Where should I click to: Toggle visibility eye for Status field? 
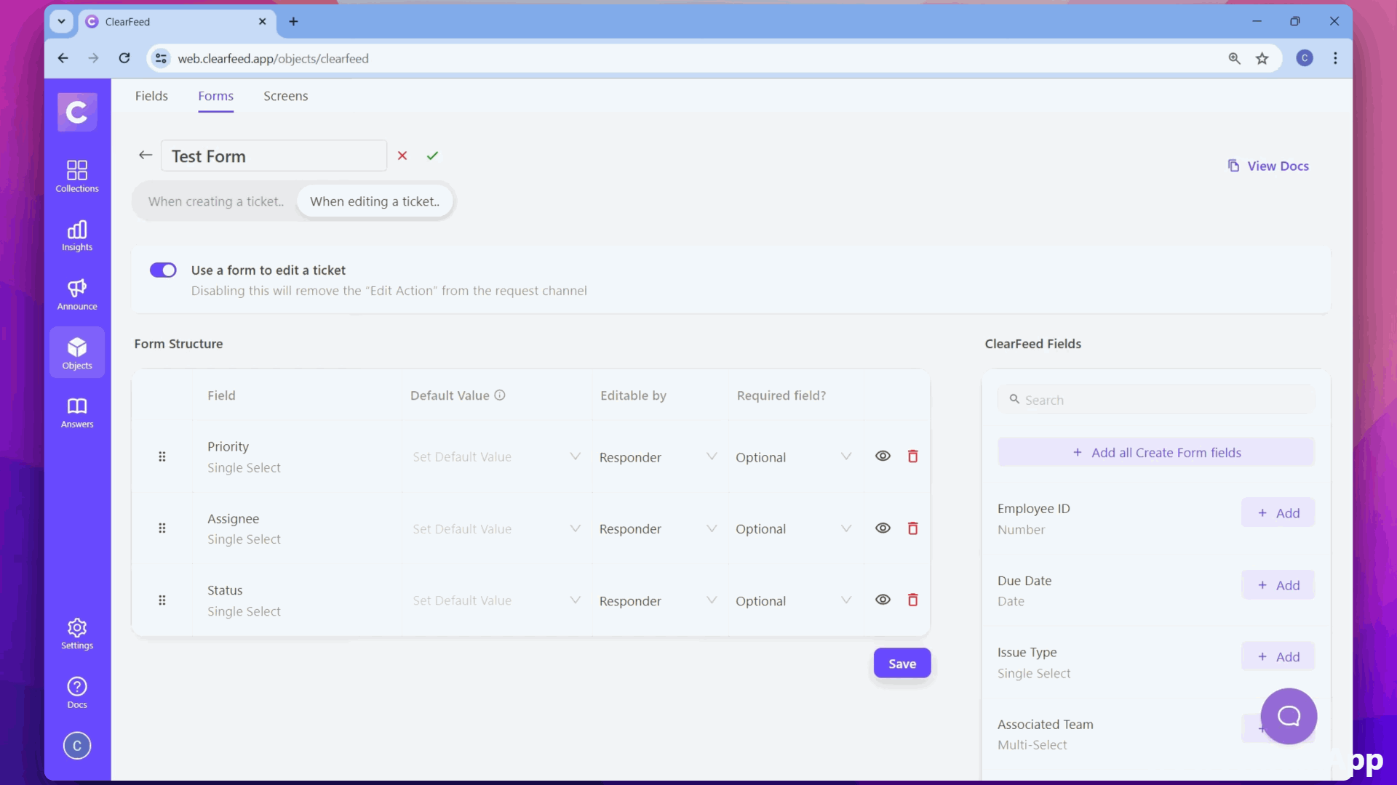(883, 600)
